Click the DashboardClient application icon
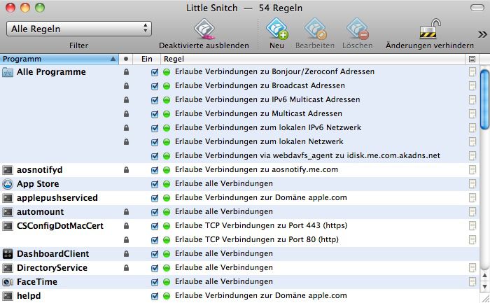The height and width of the screenshot is (303, 490). (8, 254)
